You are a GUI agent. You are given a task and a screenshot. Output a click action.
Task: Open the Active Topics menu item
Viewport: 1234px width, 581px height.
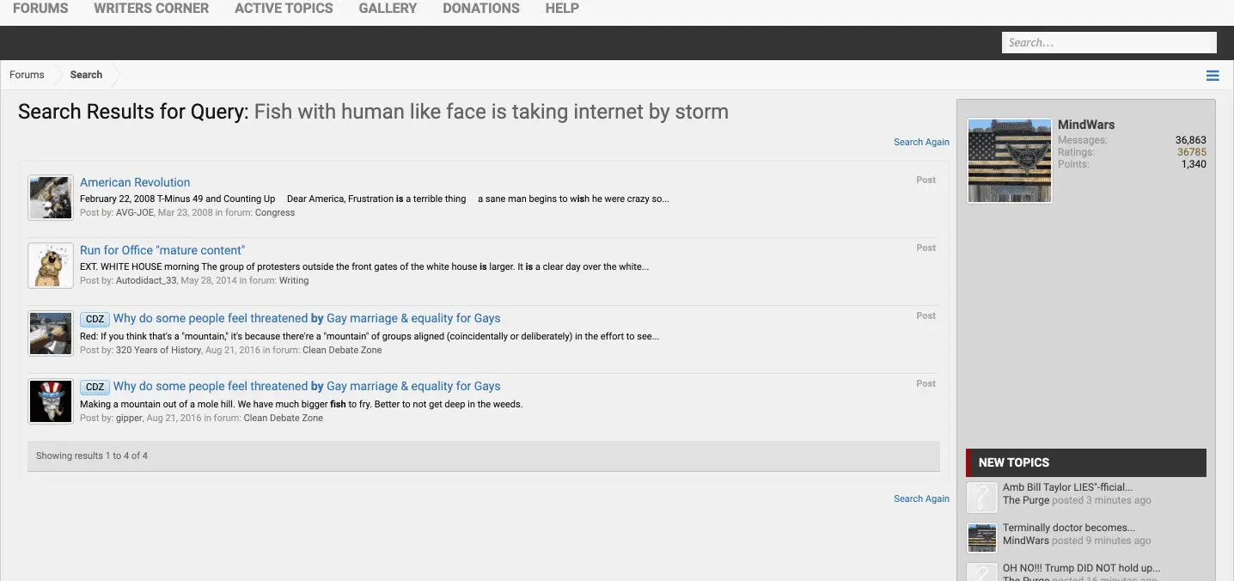coord(284,9)
